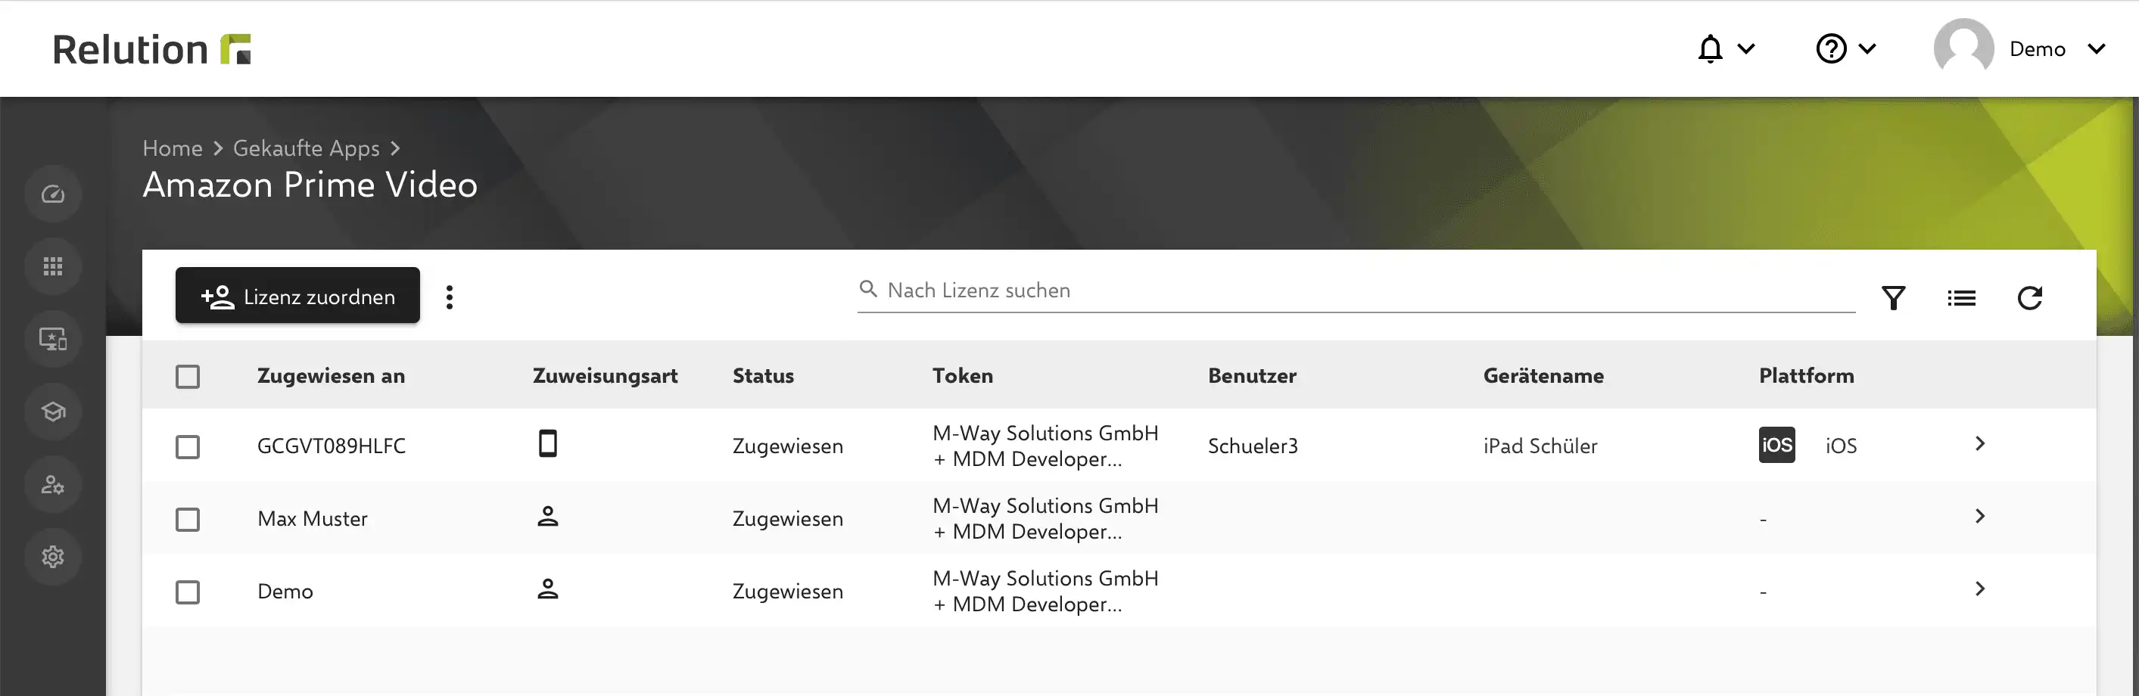Click Zugewiesen status in Demo row
The width and height of the screenshot is (2139, 696).
pos(787,592)
